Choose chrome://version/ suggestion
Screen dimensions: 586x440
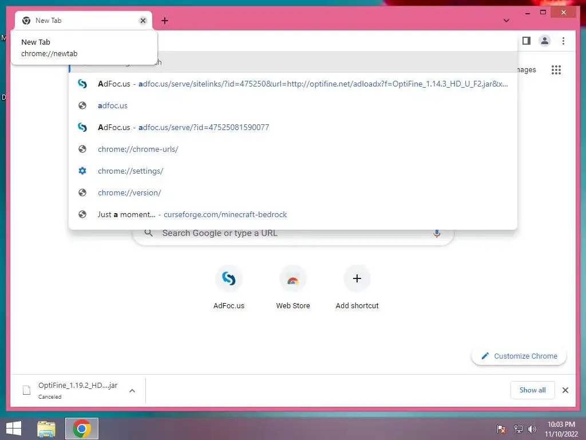click(x=293, y=192)
